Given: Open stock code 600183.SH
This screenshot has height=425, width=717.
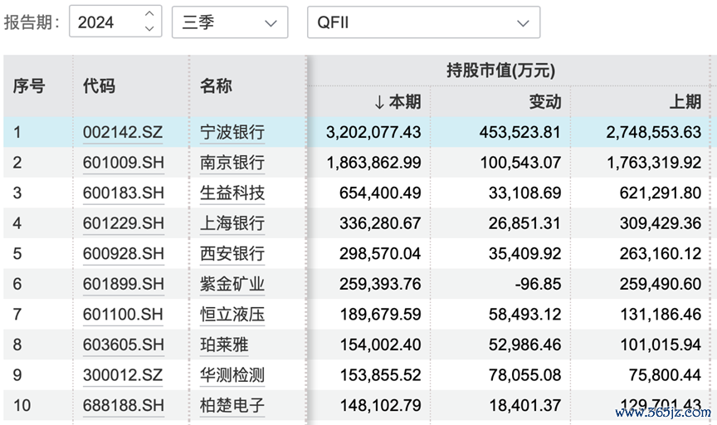Looking at the screenshot, I should coord(124,193).
